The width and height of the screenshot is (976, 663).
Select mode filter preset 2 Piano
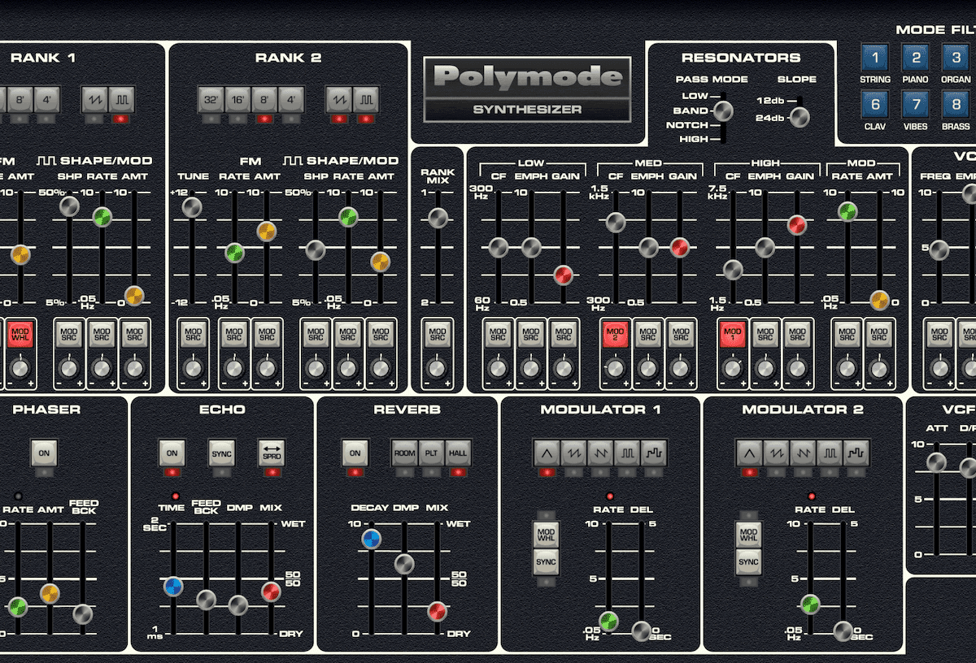click(x=916, y=58)
